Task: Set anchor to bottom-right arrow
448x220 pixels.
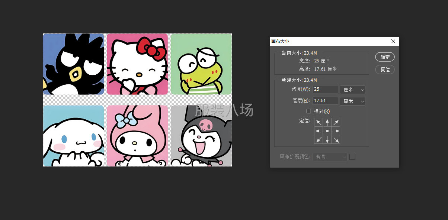Action: (336, 139)
